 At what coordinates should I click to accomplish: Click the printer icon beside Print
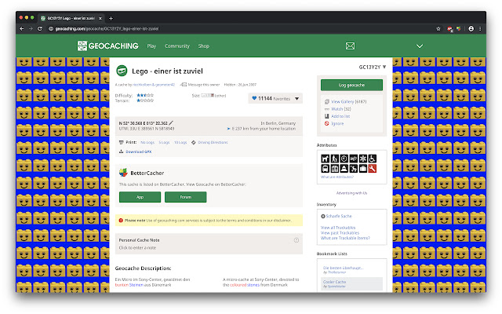pos(121,142)
